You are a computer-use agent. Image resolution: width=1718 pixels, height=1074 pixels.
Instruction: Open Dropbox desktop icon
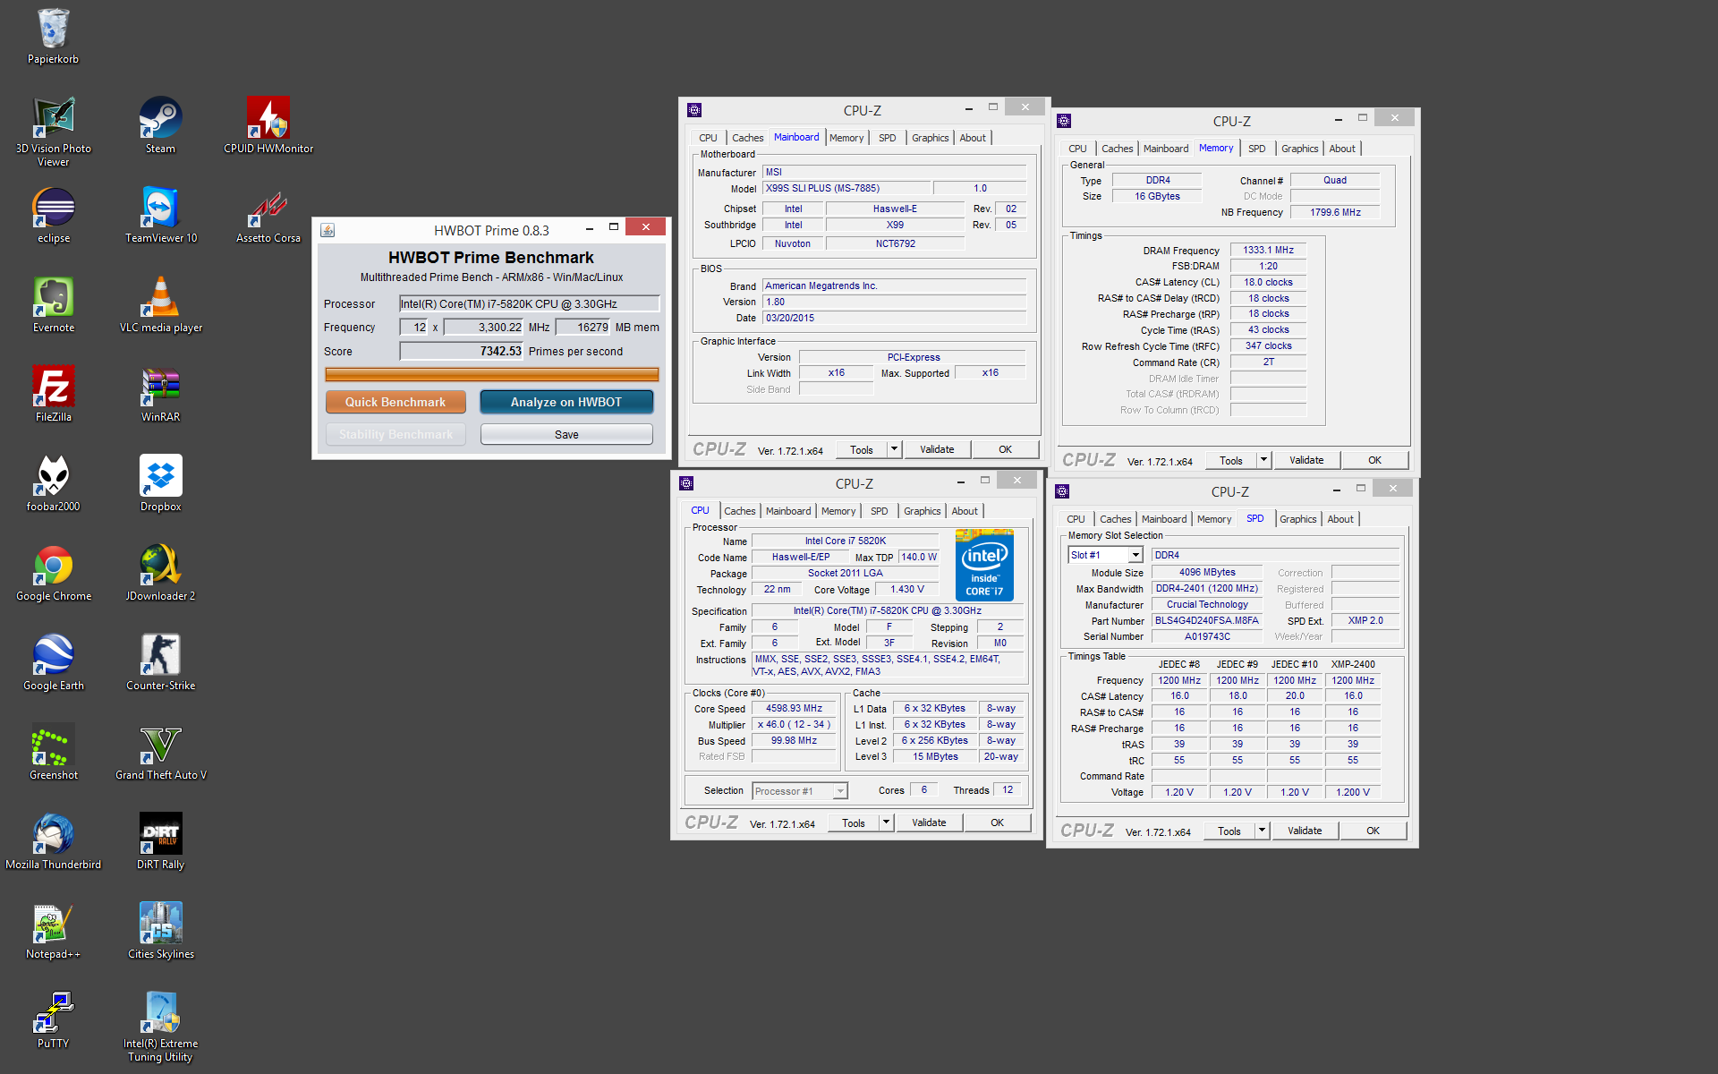160,483
